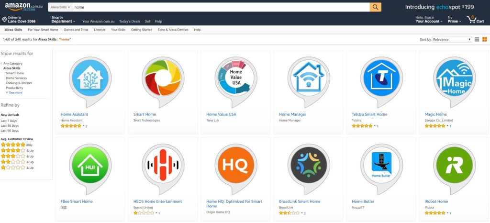Filter new arrivals Last 90 Days
This screenshot has height=223, width=490.
tap(10, 131)
